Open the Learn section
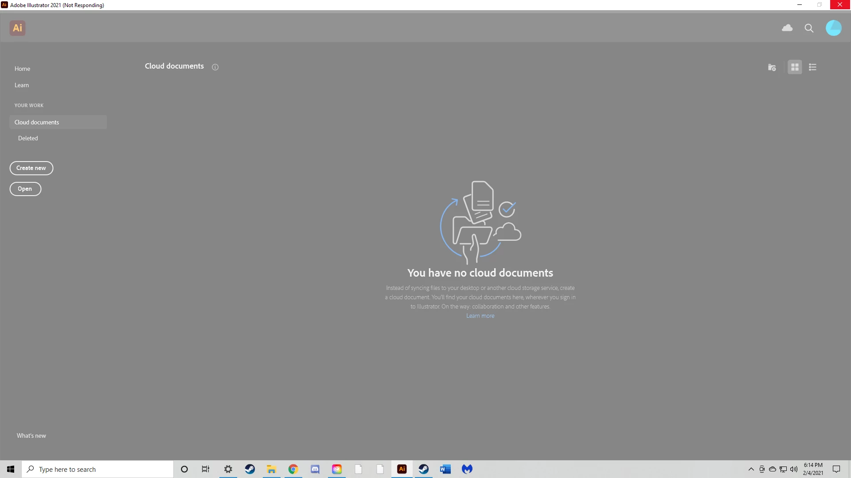The width and height of the screenshot is (851, 478). pyautogui.click(x=22, y=85)
